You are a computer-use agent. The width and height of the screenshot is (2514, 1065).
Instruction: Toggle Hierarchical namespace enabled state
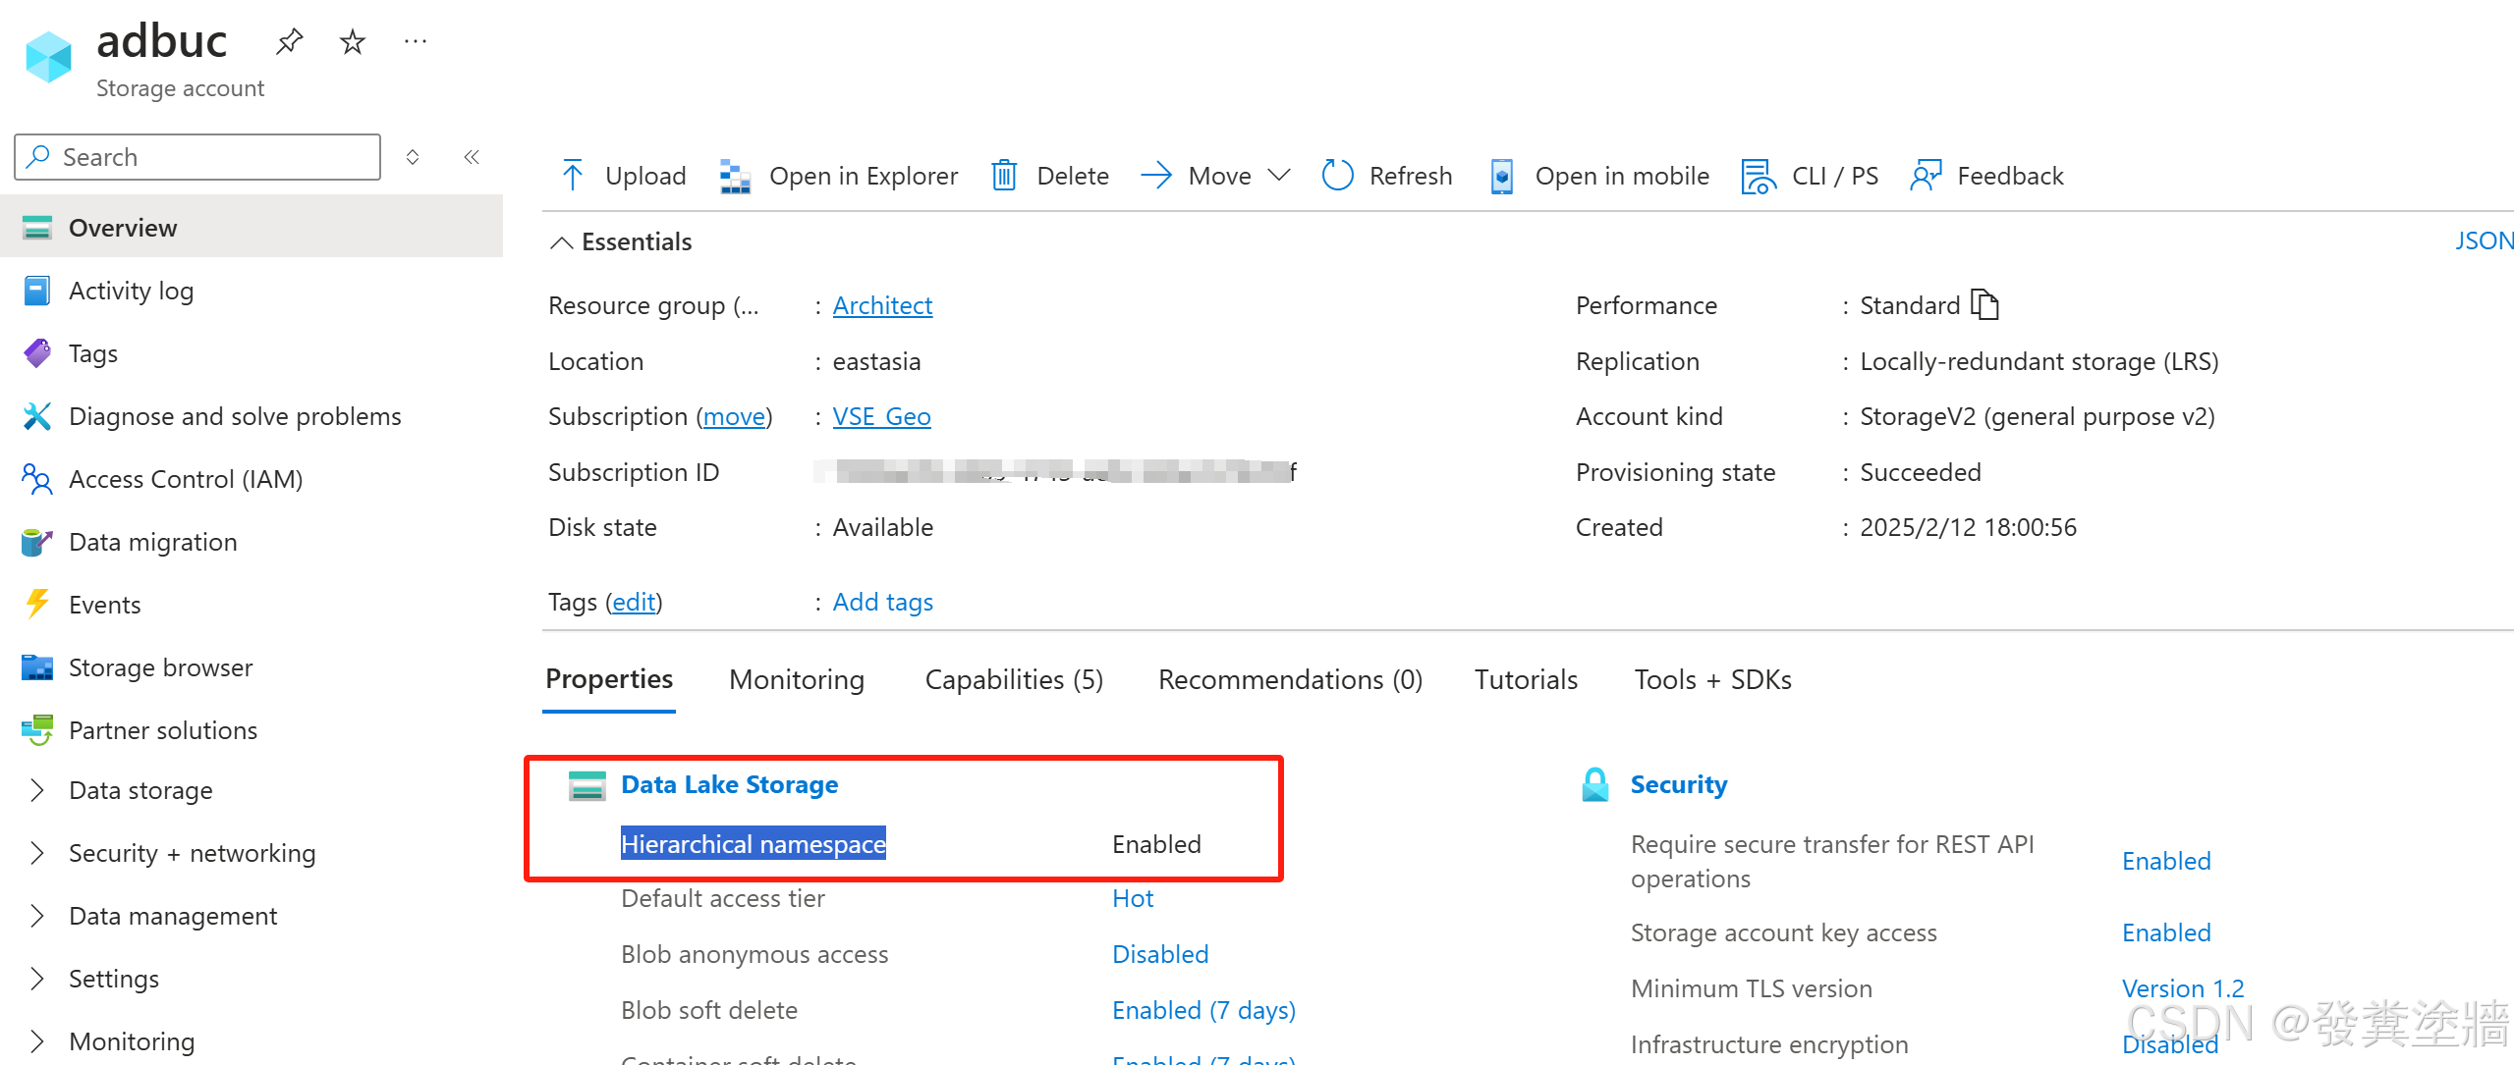point(1157,842)
